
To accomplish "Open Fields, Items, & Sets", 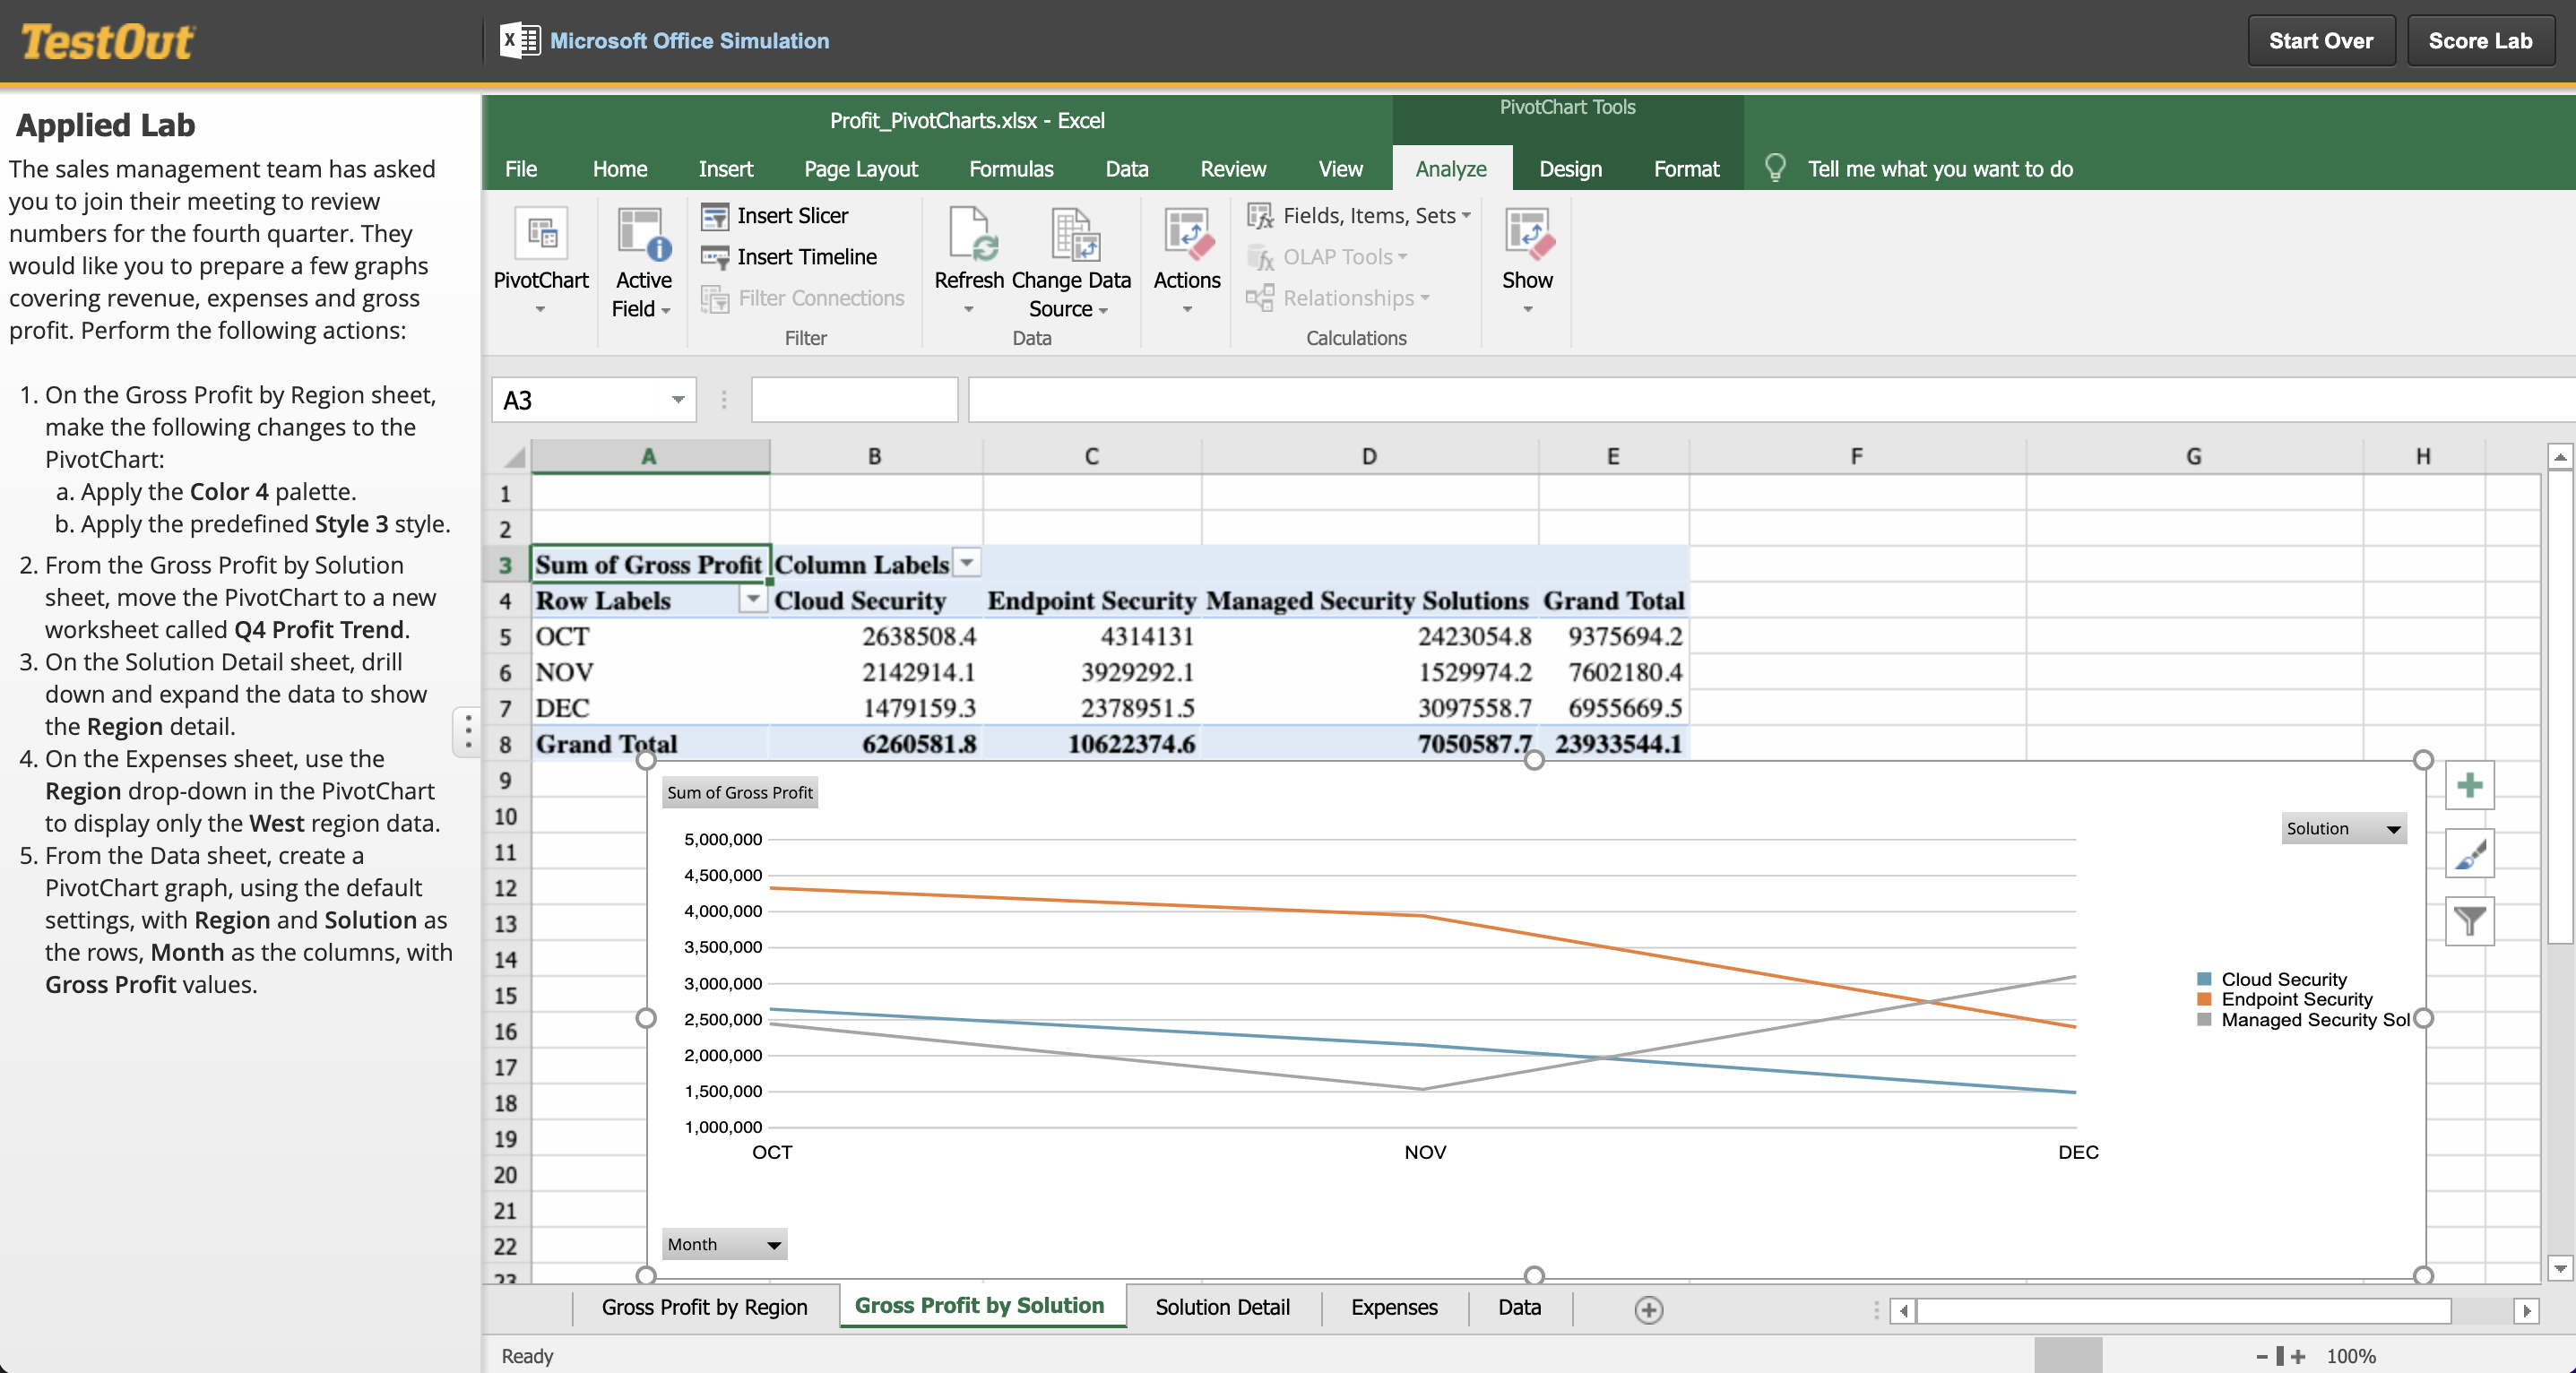I will tap(1357, 215).
